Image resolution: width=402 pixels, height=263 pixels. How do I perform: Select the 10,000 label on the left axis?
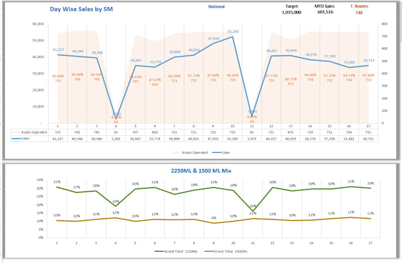[x=38, y=106]
